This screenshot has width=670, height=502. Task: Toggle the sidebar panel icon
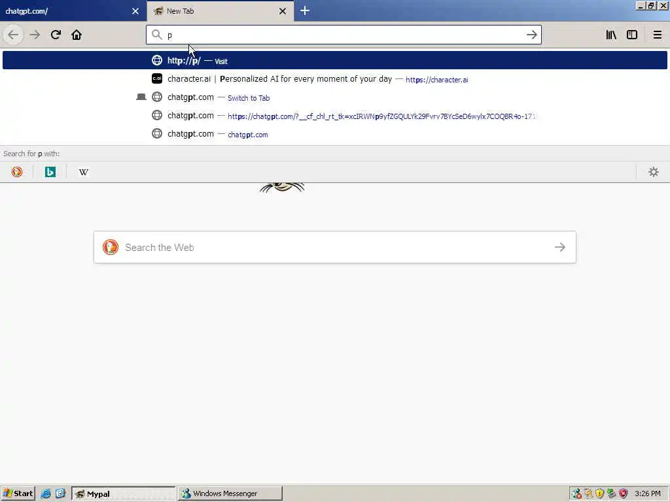coord(632,35)
